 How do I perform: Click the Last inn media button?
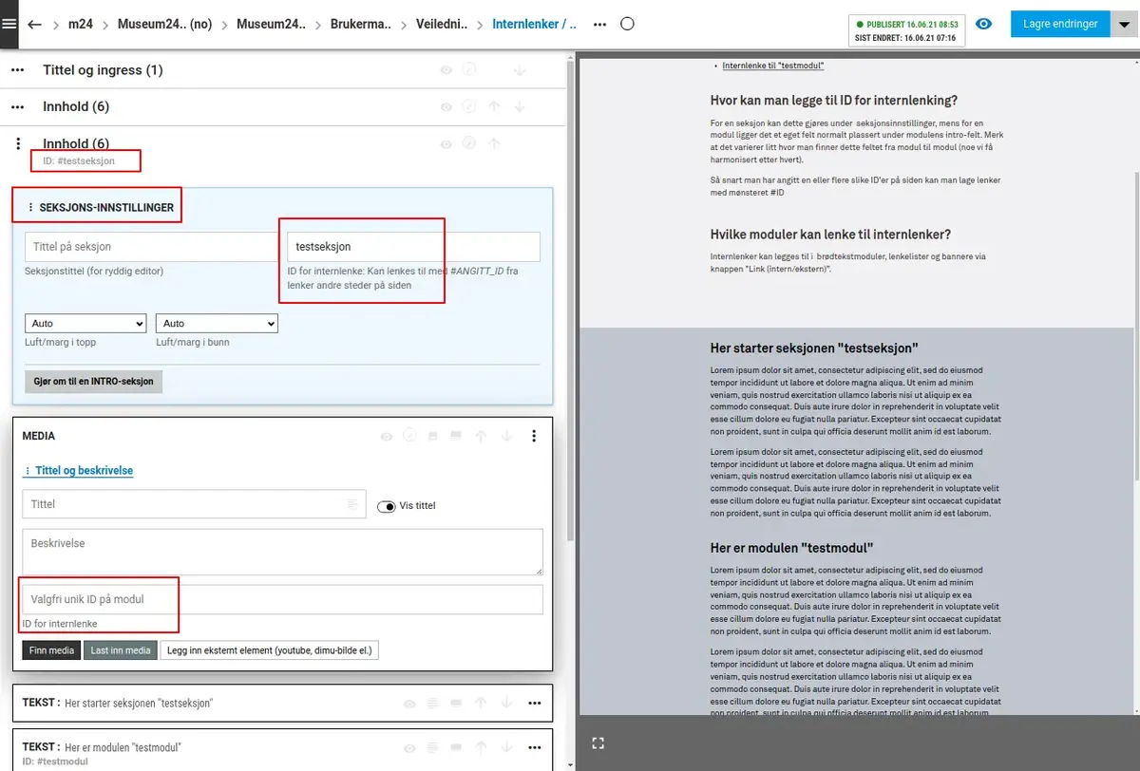tap(121, 650)
